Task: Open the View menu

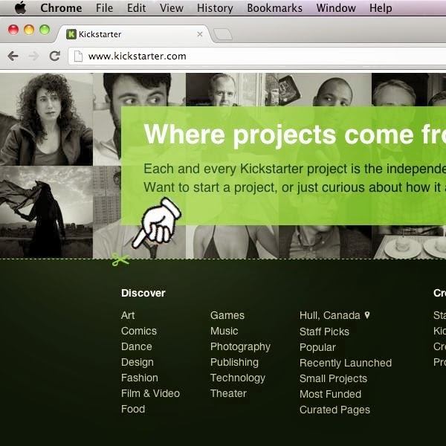Action: (172, 8)
